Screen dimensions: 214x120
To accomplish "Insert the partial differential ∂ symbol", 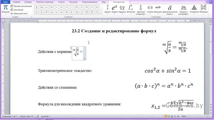I will coord(77,12).
